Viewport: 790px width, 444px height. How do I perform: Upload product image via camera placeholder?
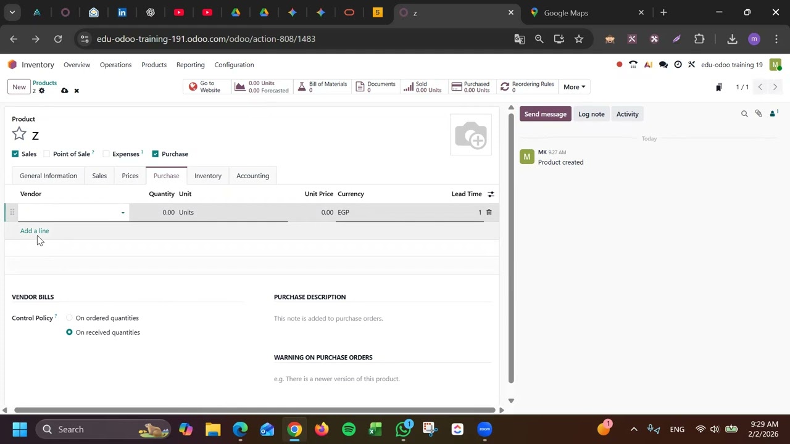click(x=471, y=134)
